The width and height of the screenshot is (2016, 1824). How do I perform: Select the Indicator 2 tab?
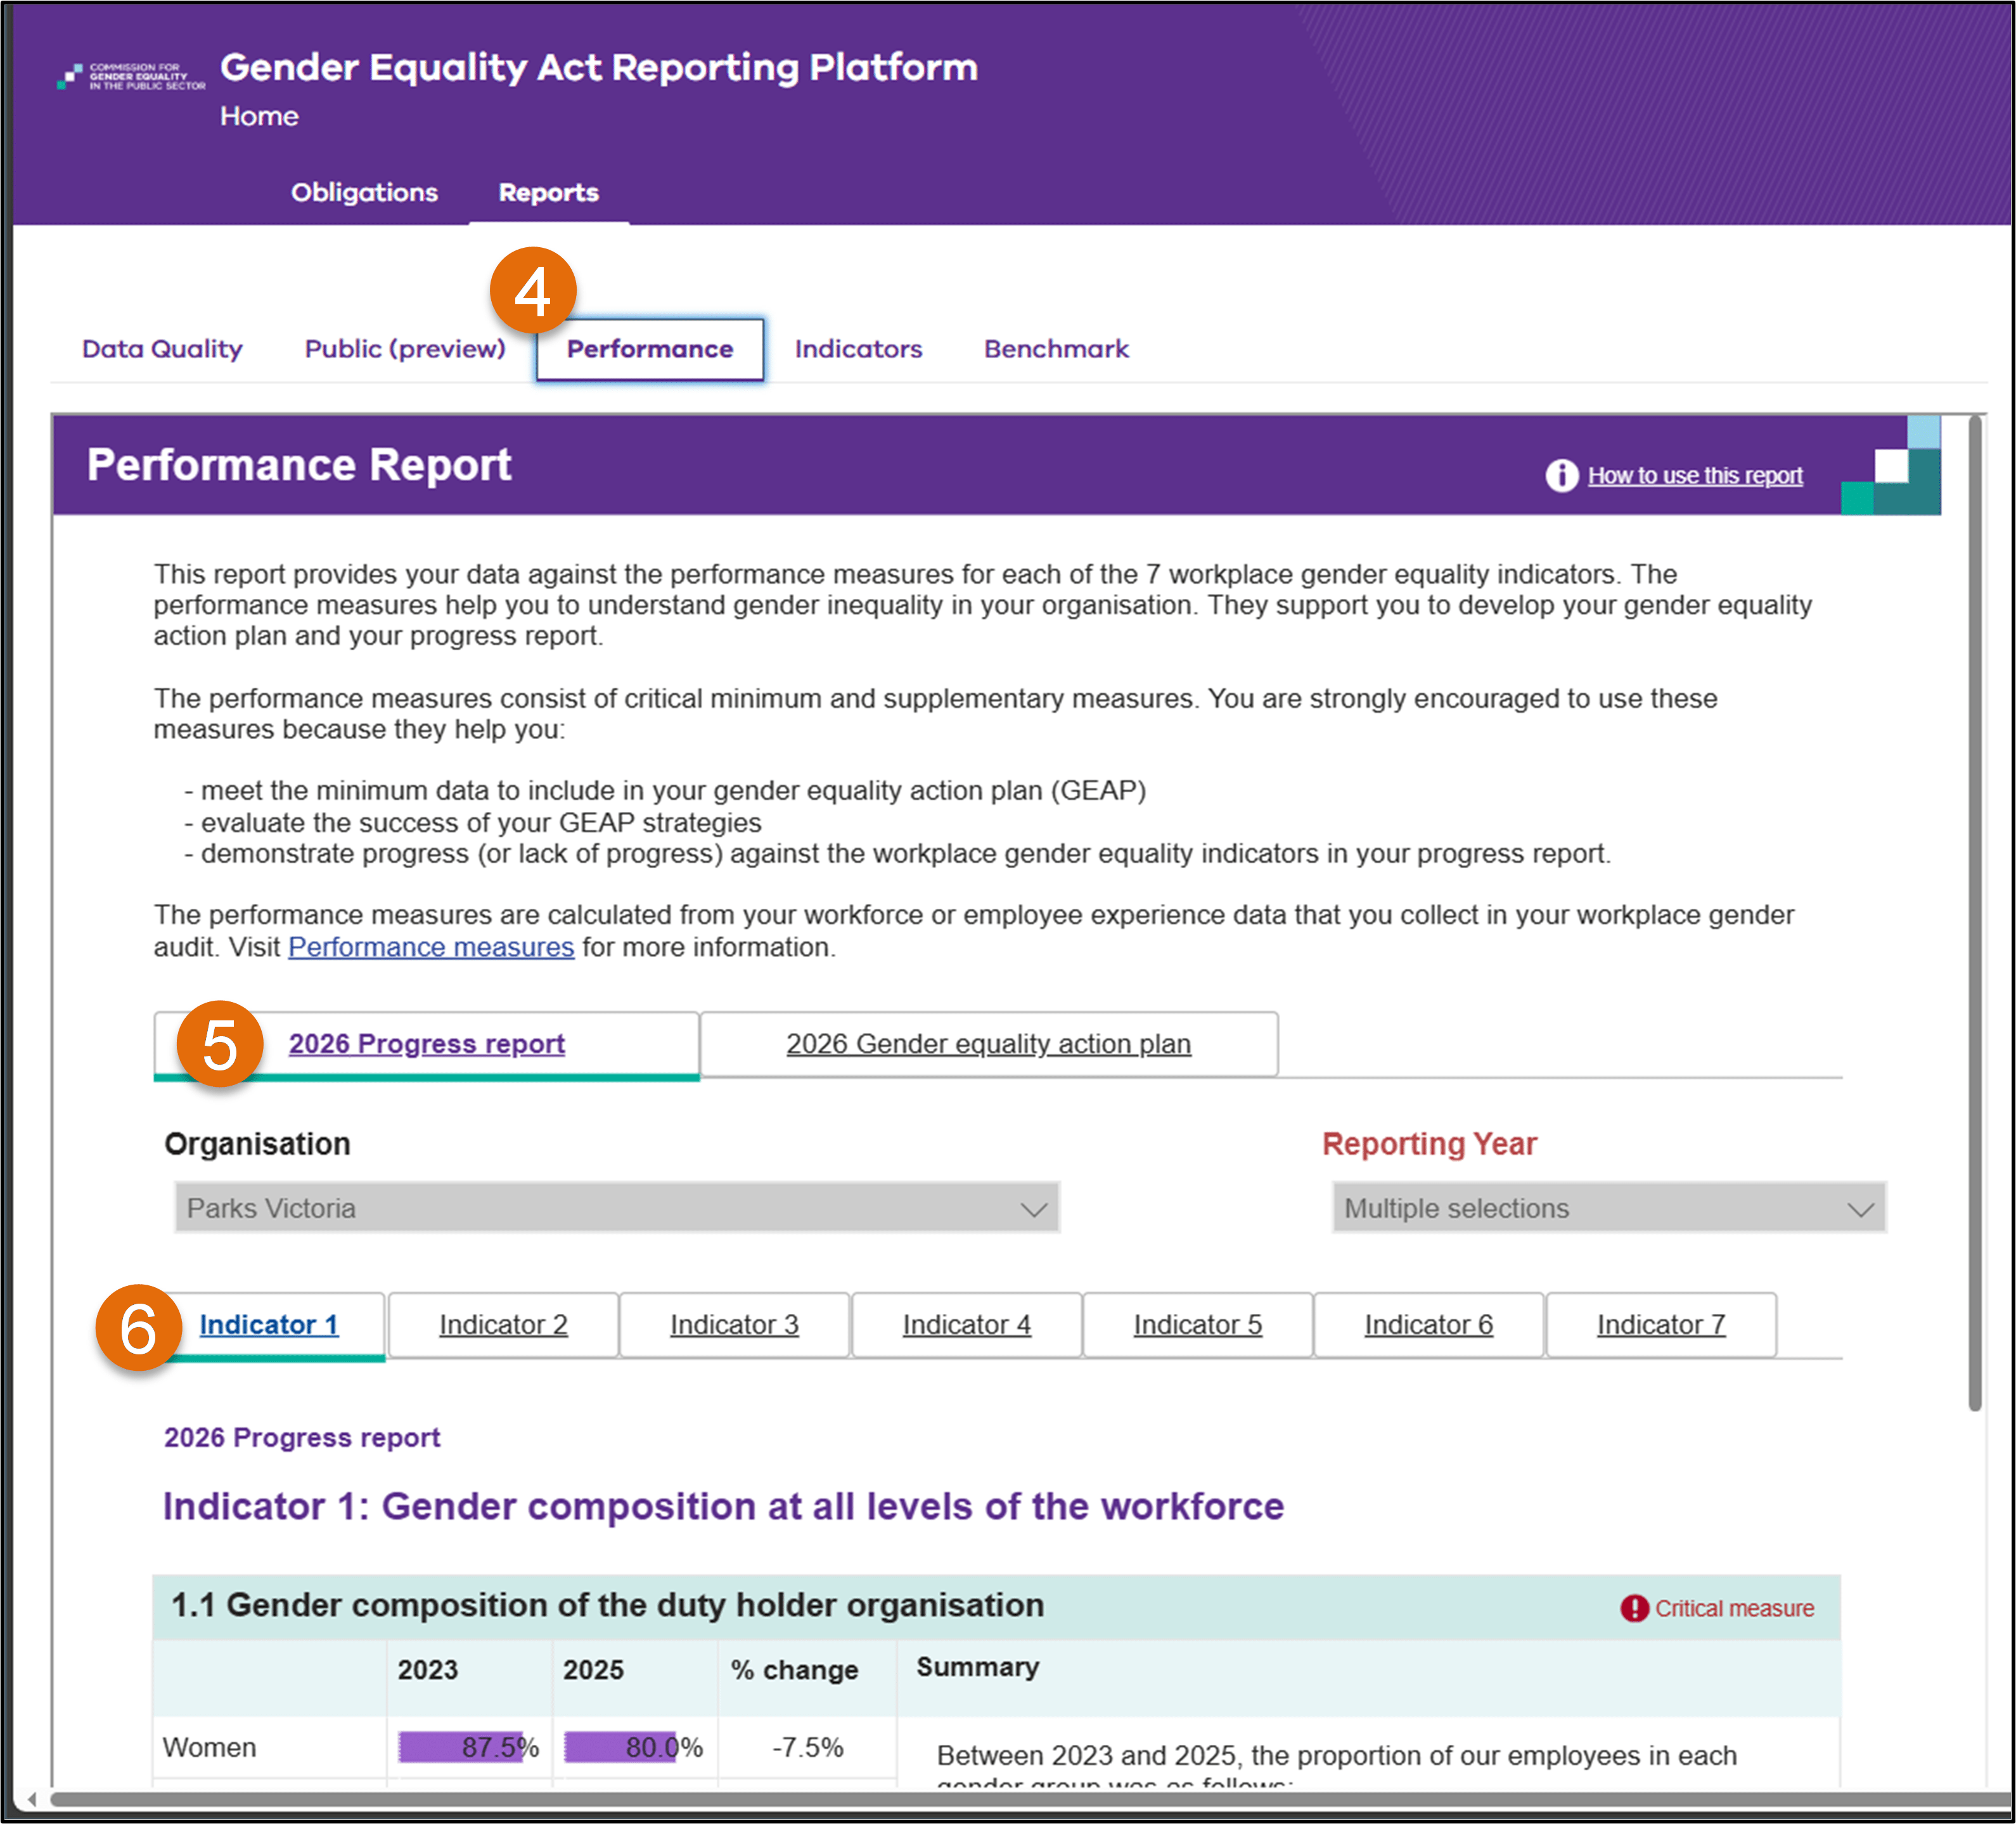(x=503, y=1325)
